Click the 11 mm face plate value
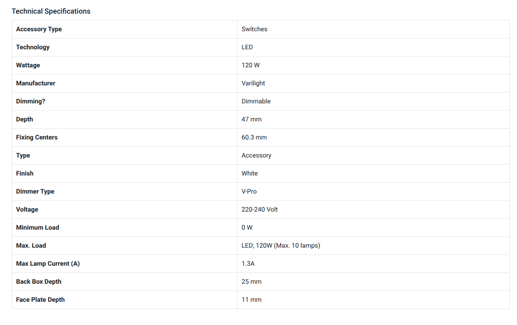The width and height of the screenshot is (517, 325). click(251, 300)
